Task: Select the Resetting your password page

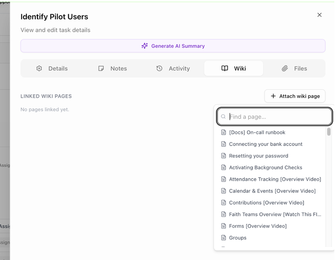Action: point(271,156)
